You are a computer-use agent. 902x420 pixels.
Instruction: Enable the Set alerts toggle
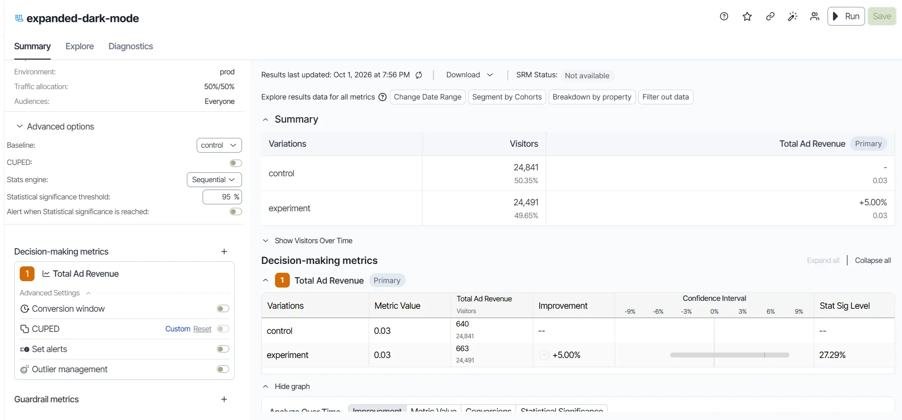point(223,349)
